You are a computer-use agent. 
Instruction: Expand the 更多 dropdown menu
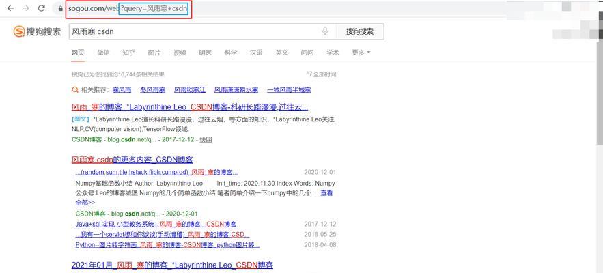[x=361, y=53]
